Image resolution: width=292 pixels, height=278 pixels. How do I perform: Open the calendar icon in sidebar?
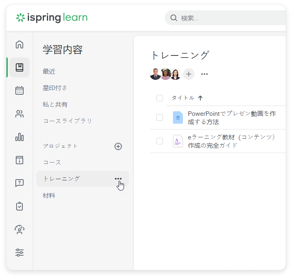click(19, 91)
